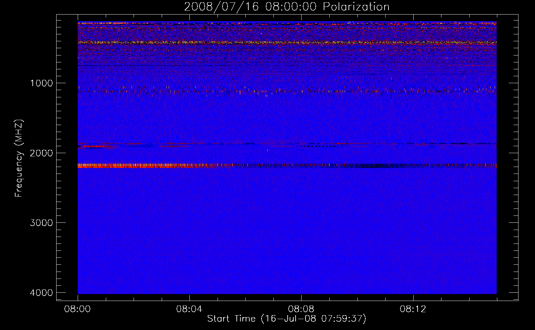Select the 3000 frequency tick label
Viewport: 535px width, 330px height.
(41, 223)
